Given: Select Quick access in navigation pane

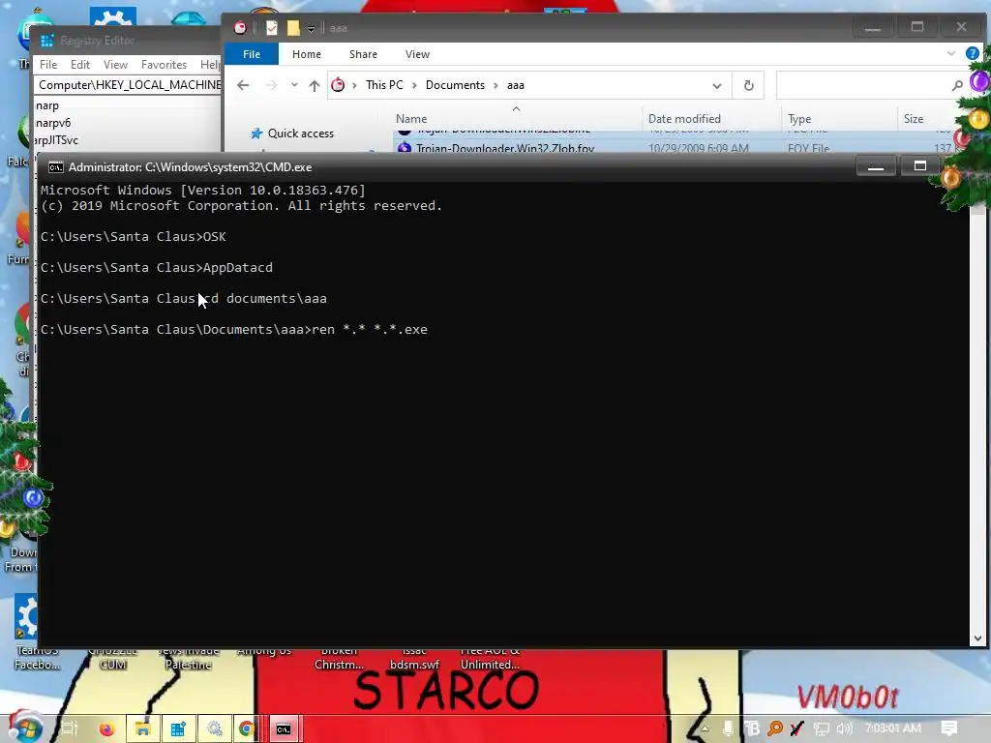Looking at the screenshot, I should (x=300, y=134).
